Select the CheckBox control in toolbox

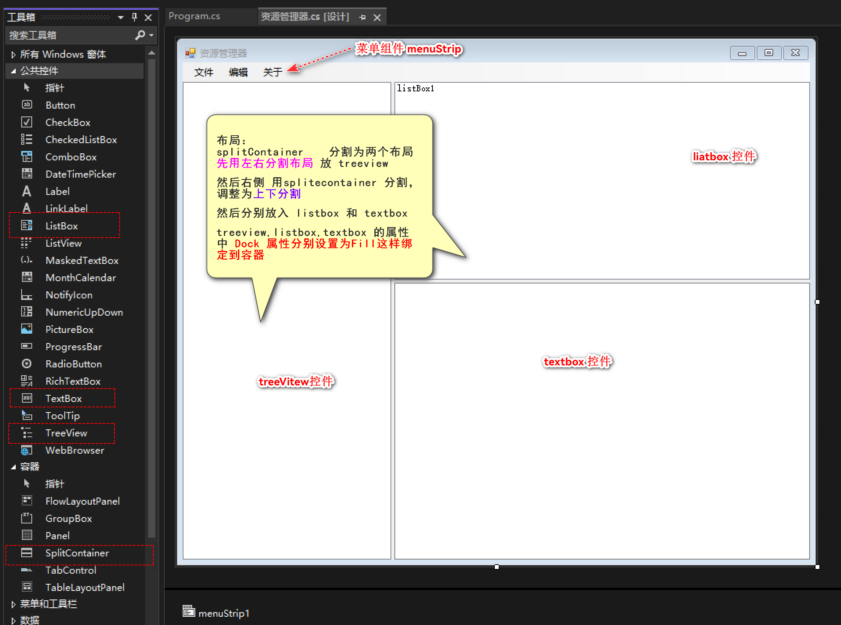coord(67,122)
